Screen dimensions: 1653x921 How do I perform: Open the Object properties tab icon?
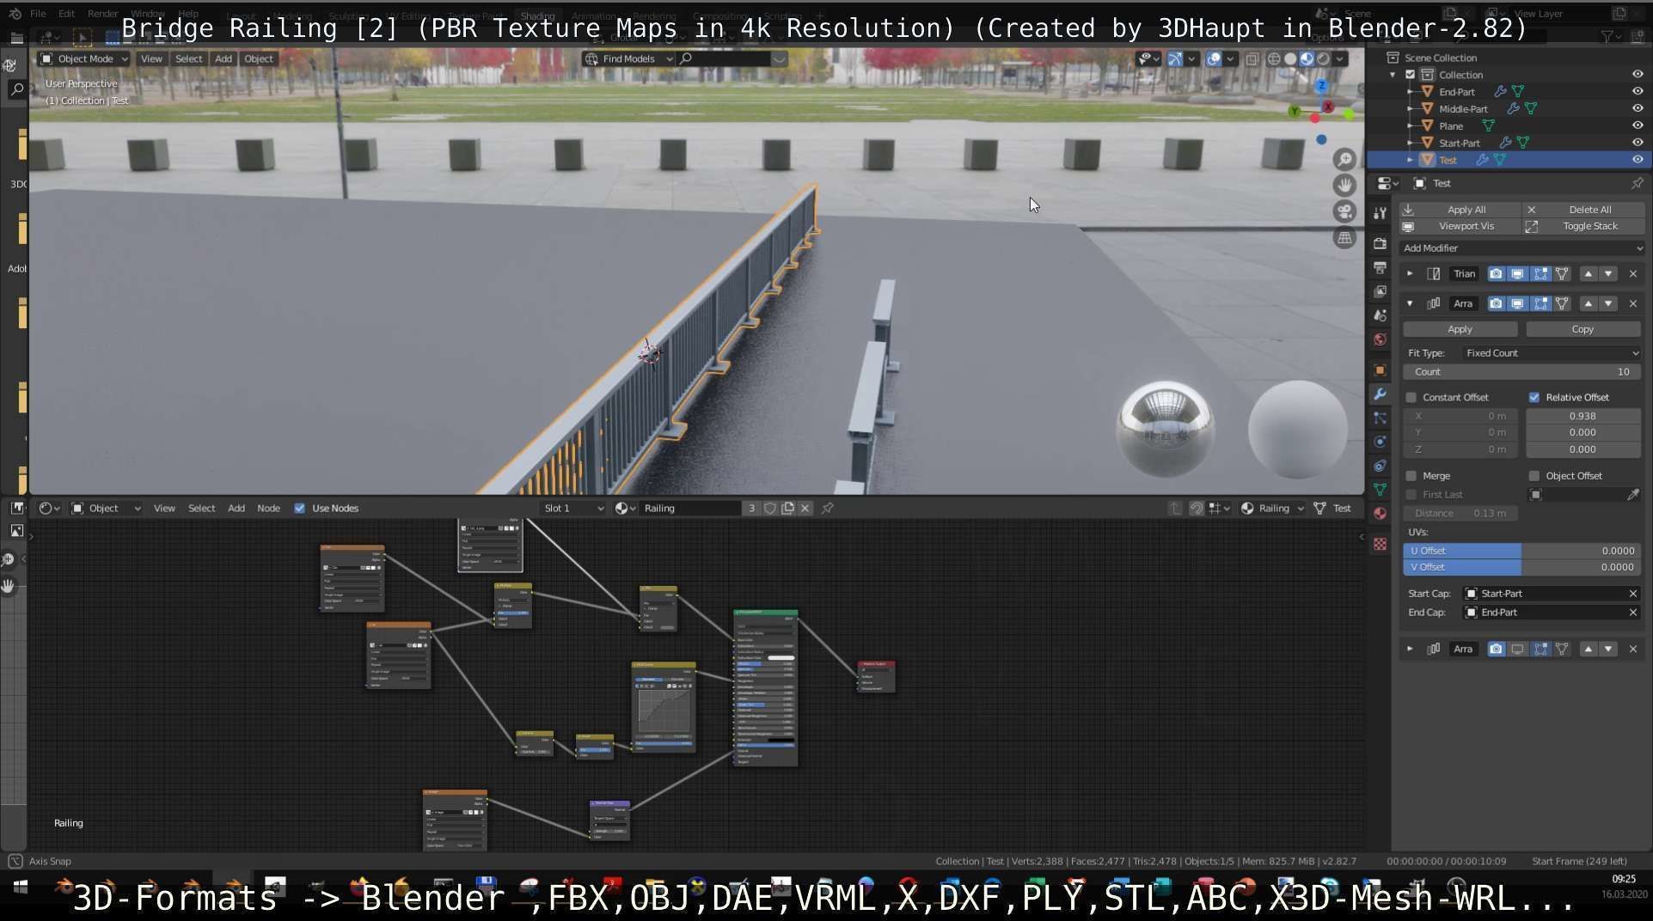tap(1380, 370)
